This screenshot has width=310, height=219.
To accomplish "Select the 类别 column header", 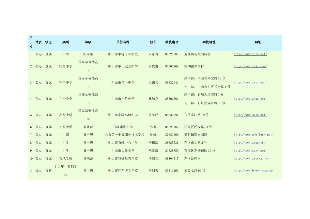I will click(x=66, y=42).
